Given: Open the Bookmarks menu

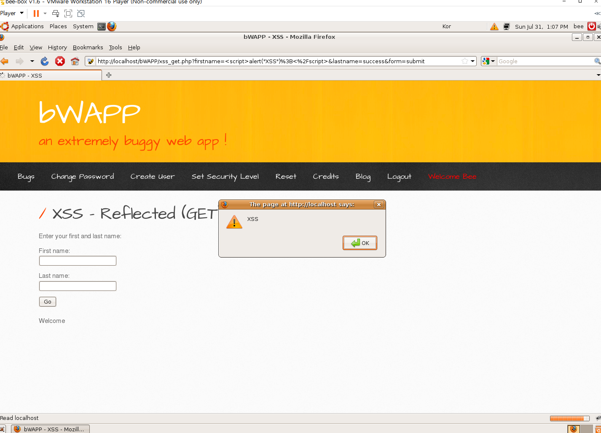Looking at the screenshot, I should 88,47.
